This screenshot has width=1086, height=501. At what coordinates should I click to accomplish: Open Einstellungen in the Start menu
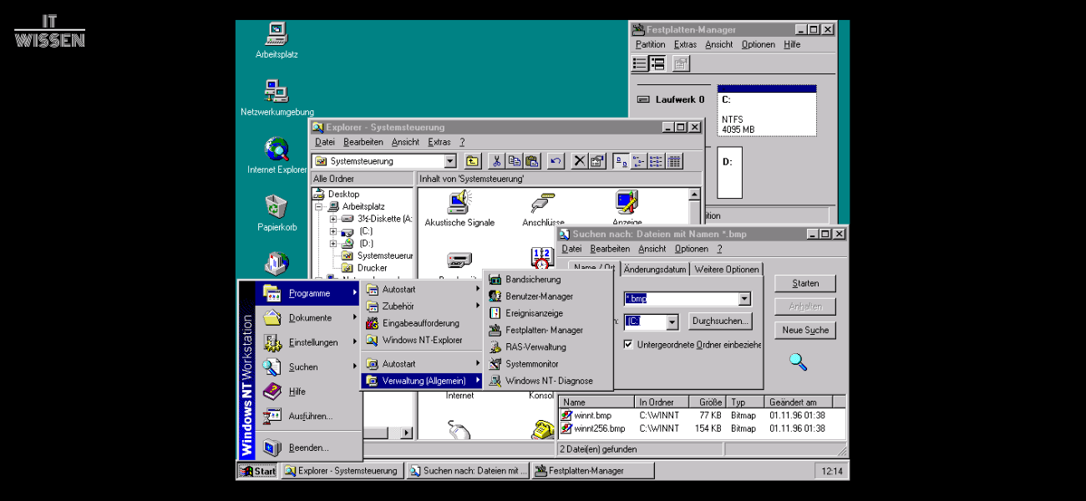[x=309, y=342]
